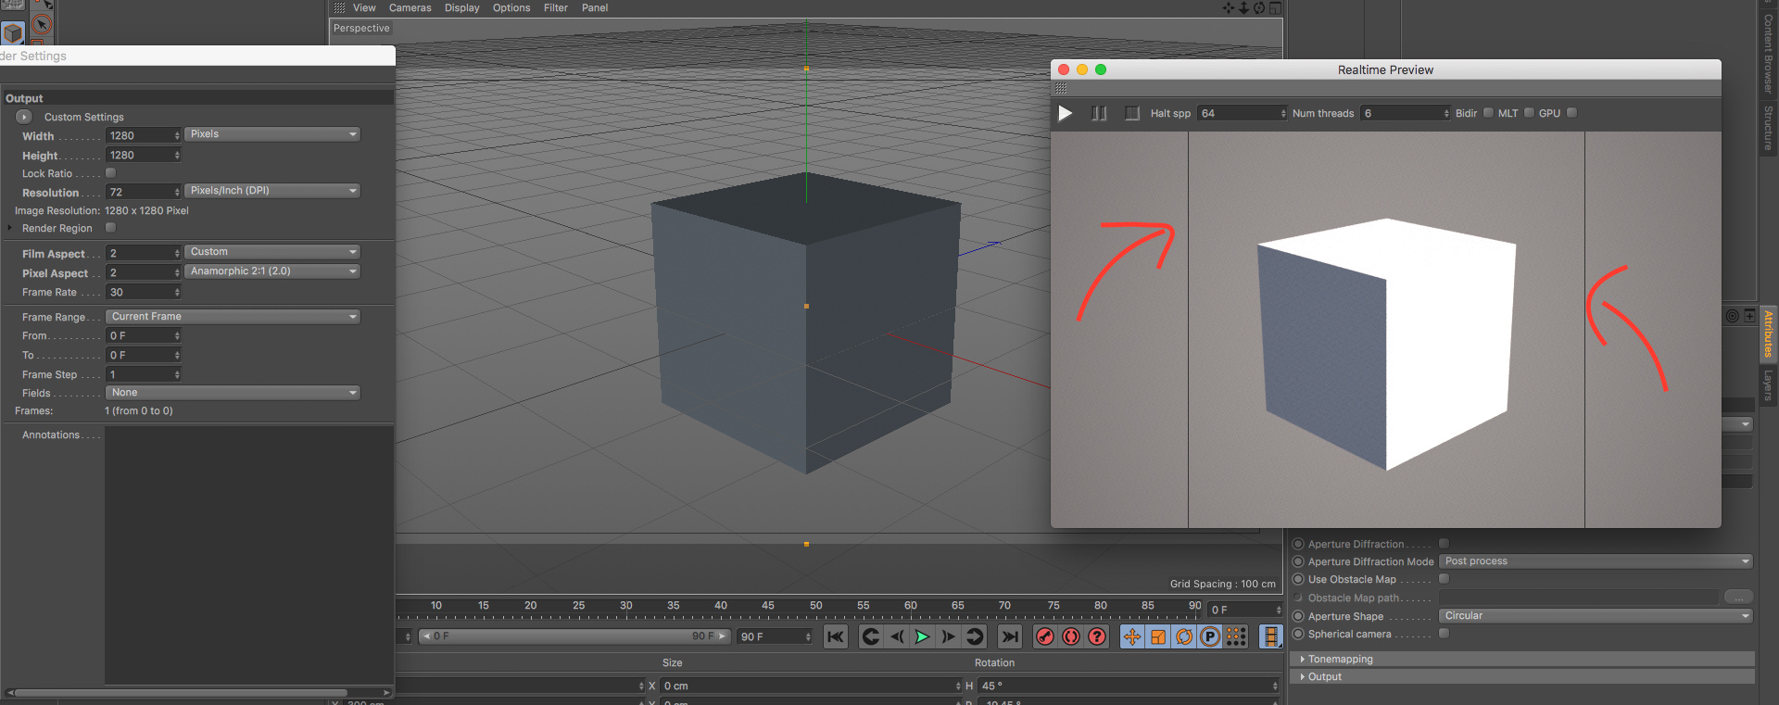Pause the Realtime Preview render

tap(1099, 113)
